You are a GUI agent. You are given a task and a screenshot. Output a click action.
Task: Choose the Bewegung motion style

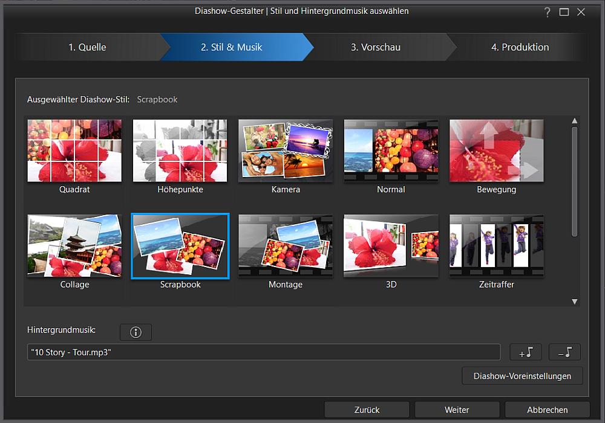click(496, 151)
